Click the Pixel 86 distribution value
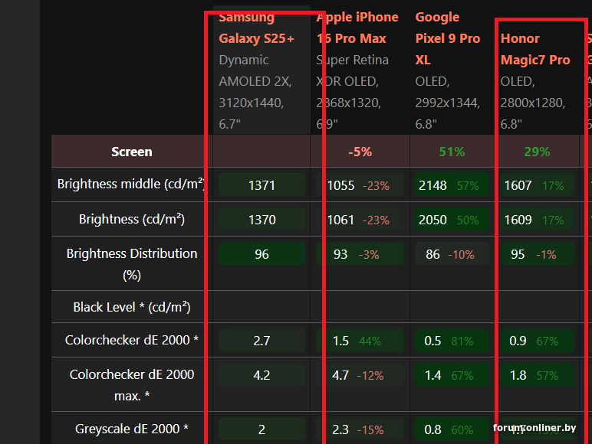This screenshot has height=444, width=592. point(432,254)
